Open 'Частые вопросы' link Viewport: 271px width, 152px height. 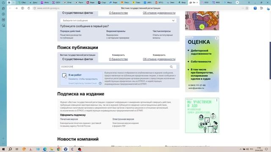(x=162, y=31)
